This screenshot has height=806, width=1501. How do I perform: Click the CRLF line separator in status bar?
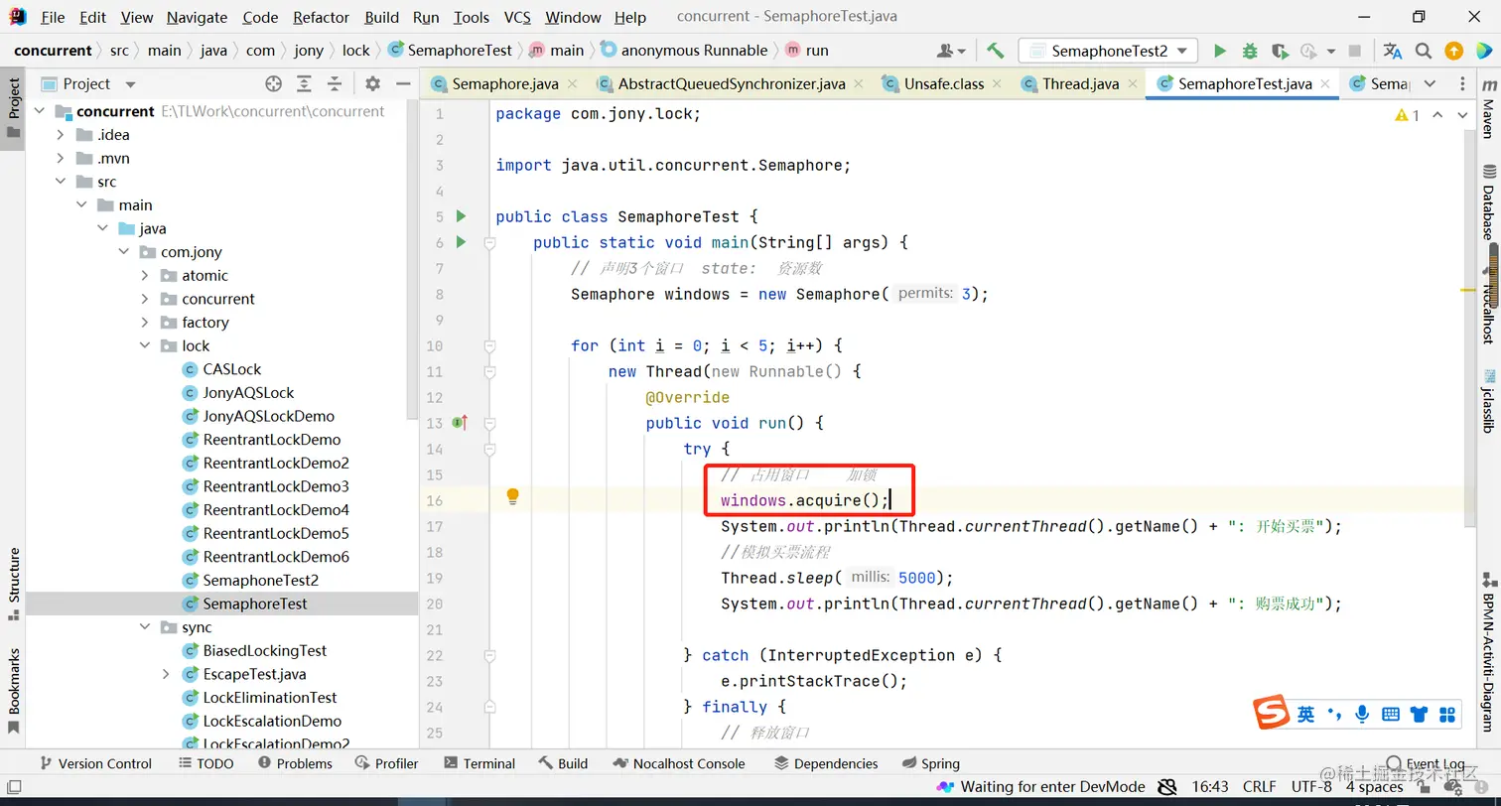(1260, 786)
